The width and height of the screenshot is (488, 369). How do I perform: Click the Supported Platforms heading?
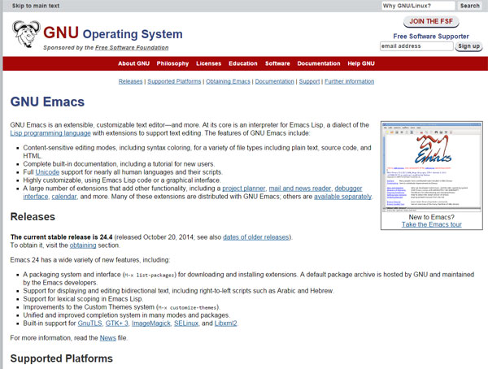click(x=62, y=358)
